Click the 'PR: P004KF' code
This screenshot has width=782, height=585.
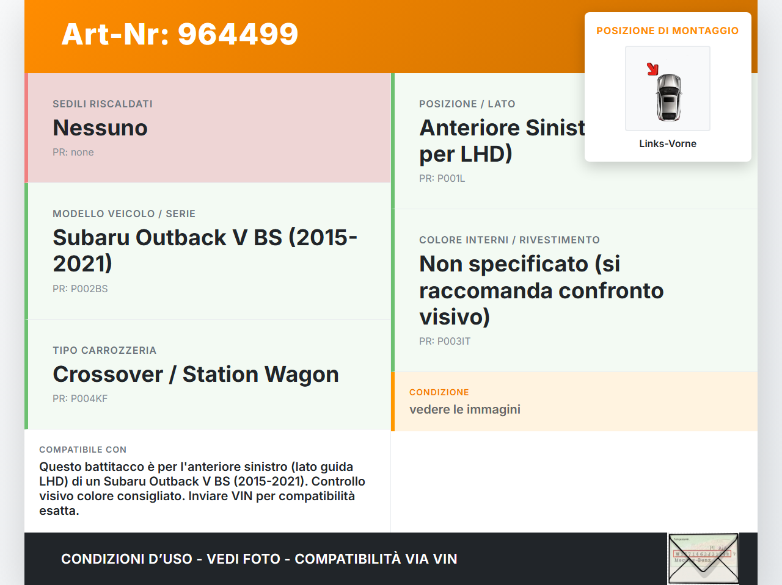(80, 398)
